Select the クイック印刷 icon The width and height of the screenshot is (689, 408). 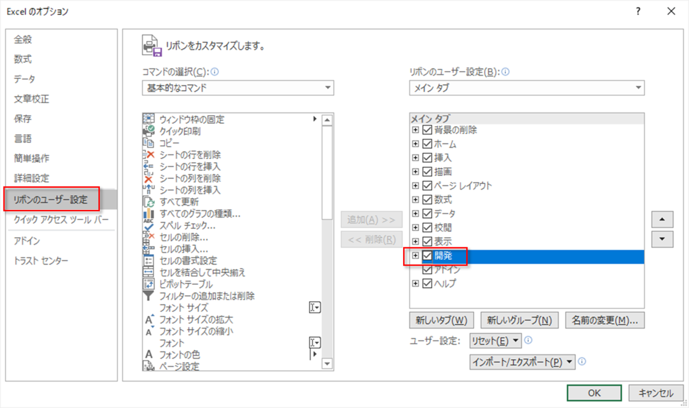[148, 131]
